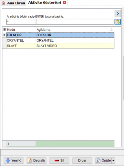
Task: Click the blue right arrow button
Action: (118, 14)
